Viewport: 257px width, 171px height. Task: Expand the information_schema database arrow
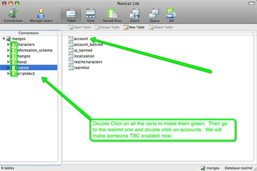pyautogui.click(x=8, y=50)
